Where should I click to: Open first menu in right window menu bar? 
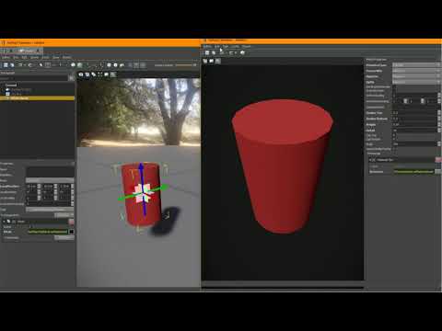point(207,47)
